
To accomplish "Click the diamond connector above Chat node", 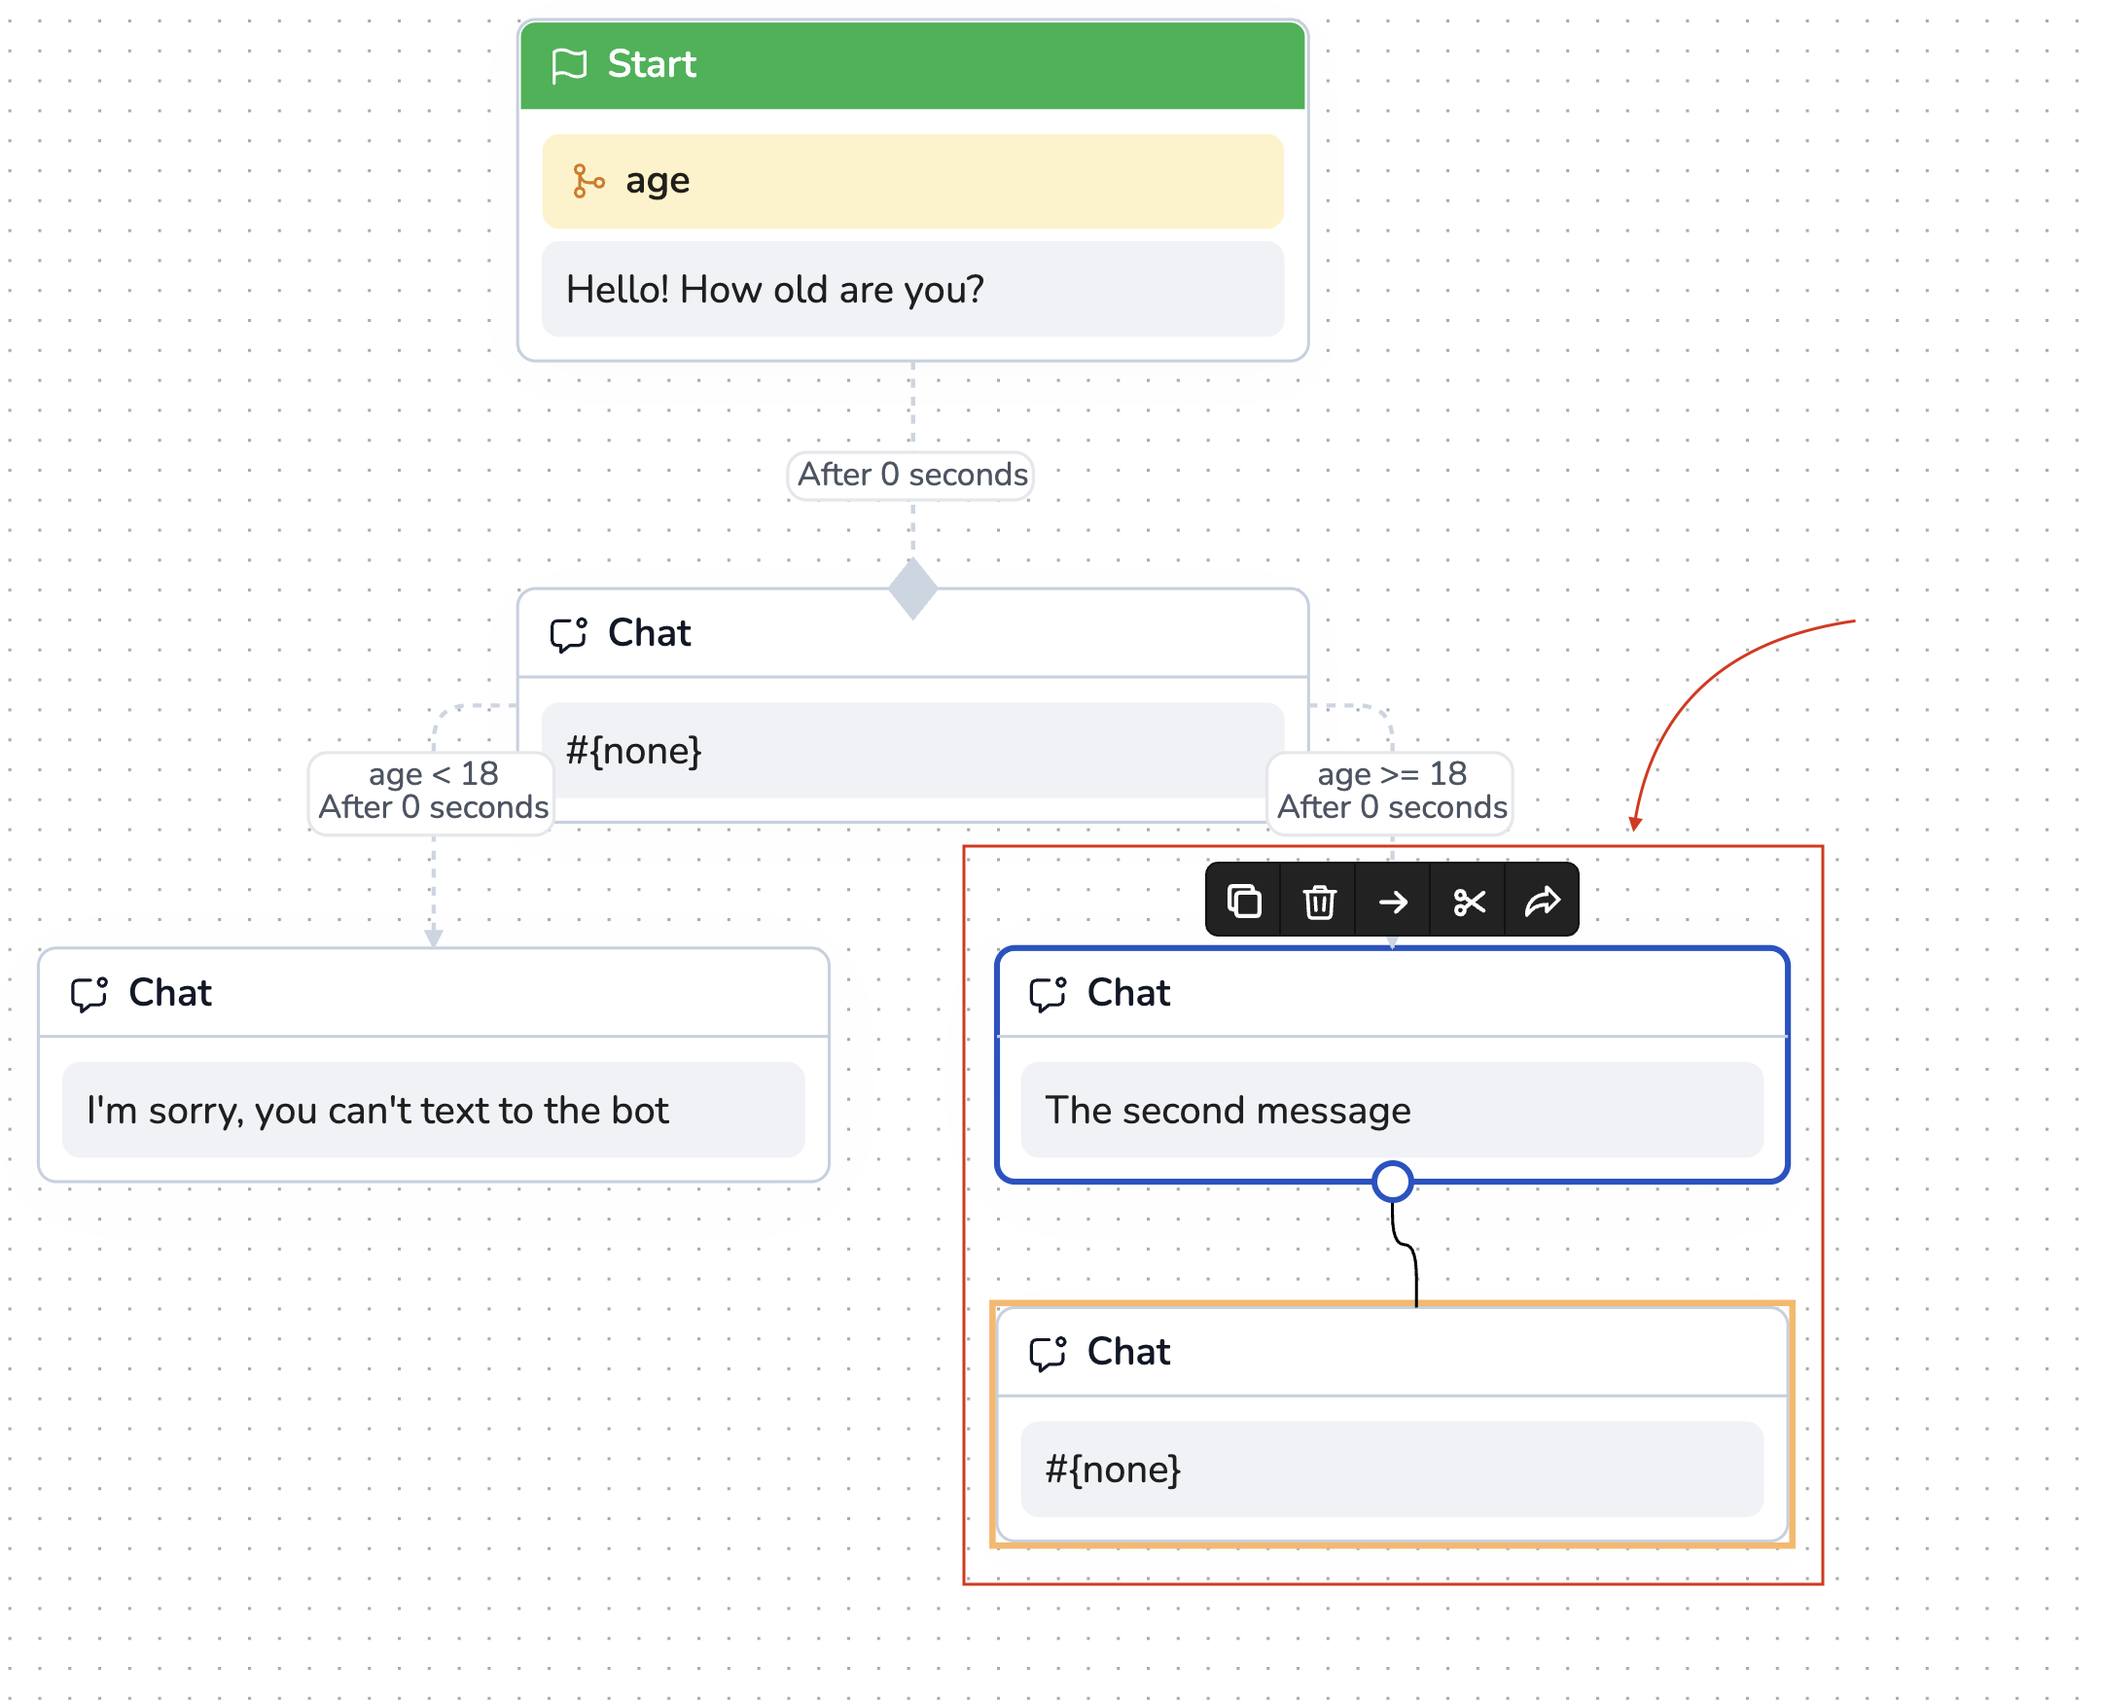I will tap(913, 589).
